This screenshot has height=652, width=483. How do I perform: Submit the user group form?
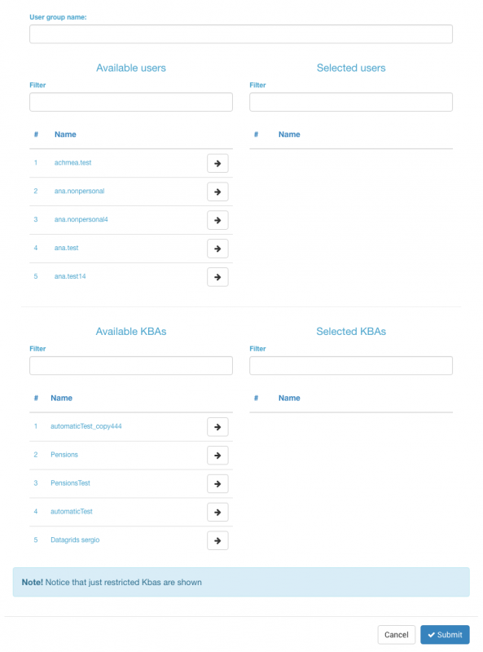click(445, 635)
